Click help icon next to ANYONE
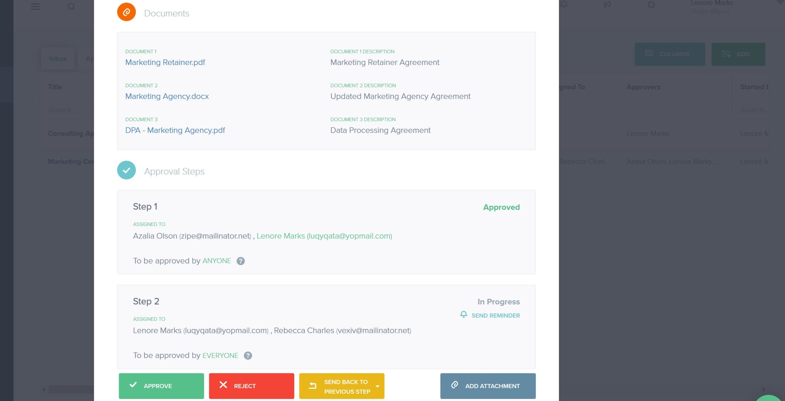This screenshot has height=401, width=785. click(x=240, y=261)
